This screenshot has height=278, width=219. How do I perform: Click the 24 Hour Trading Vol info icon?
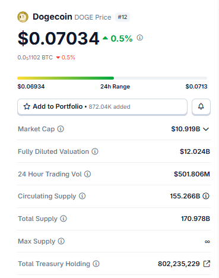tap(87, 174)
